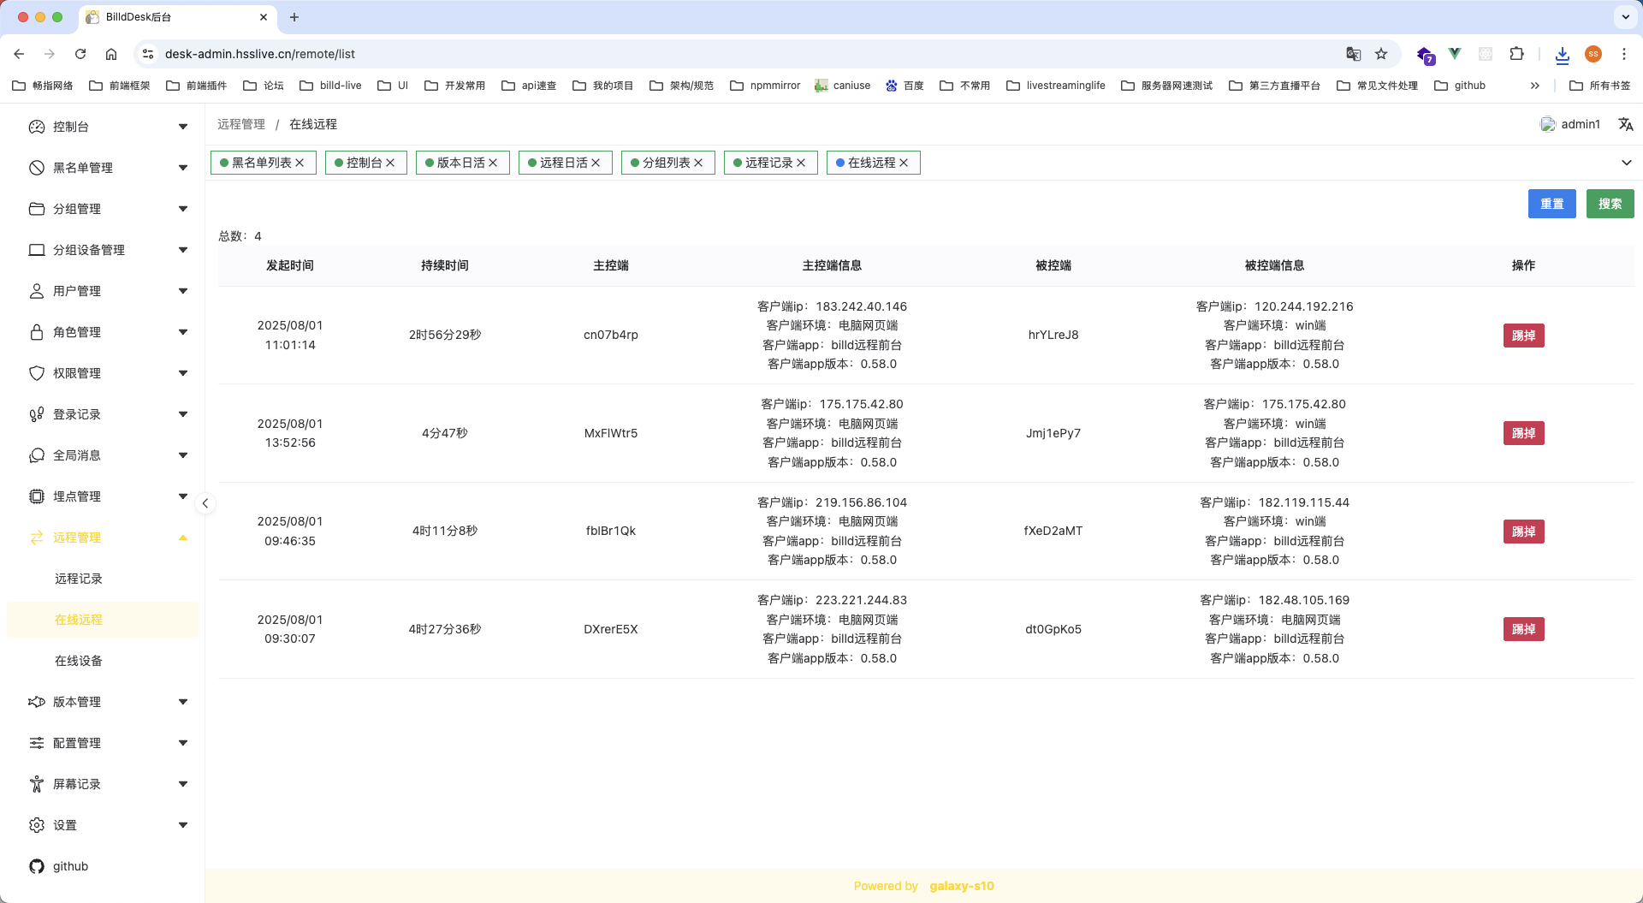Open the github bookmark folder

(1460, 86)
